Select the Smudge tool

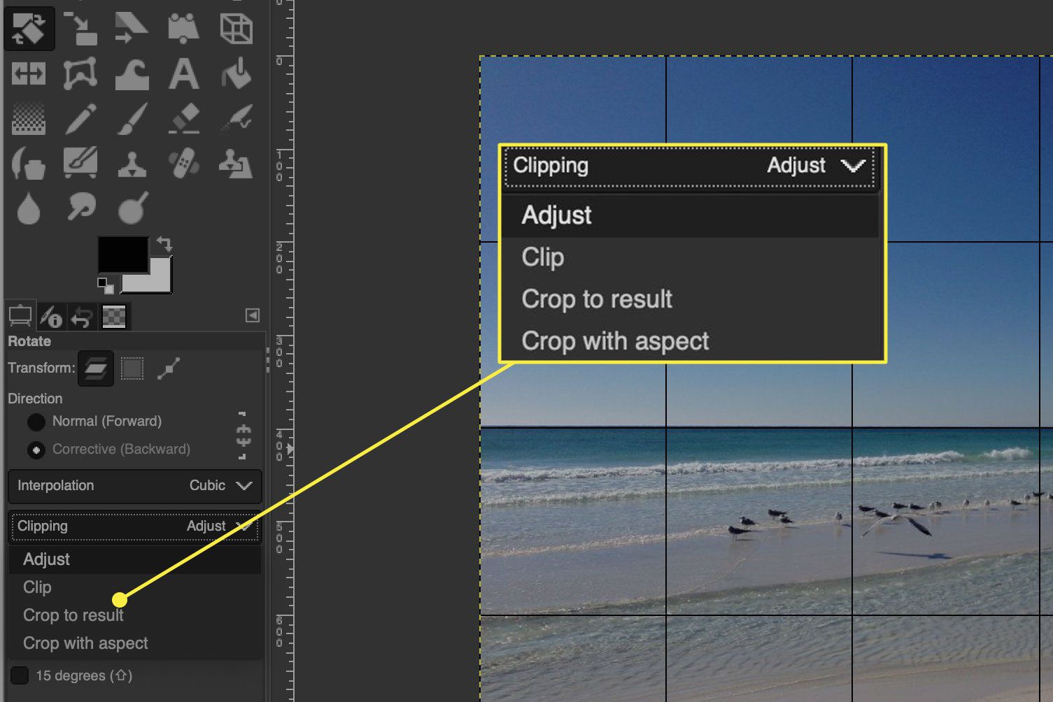80,208
